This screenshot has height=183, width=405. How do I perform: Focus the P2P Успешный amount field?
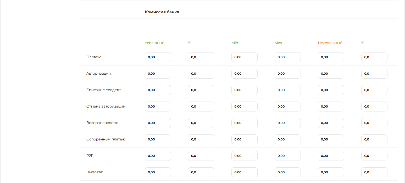pos(158,156)
